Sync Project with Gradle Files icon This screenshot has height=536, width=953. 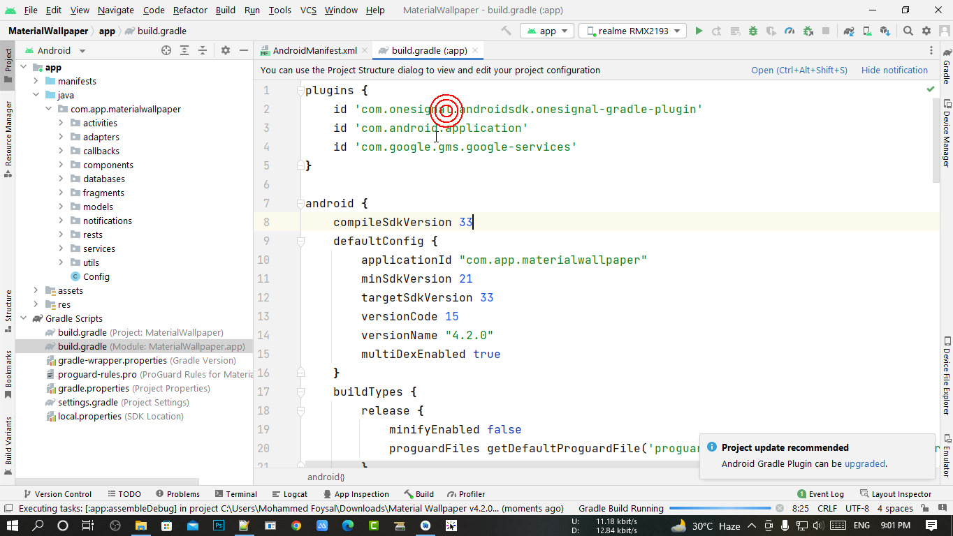pyautogui.click(x=848, y=31)
